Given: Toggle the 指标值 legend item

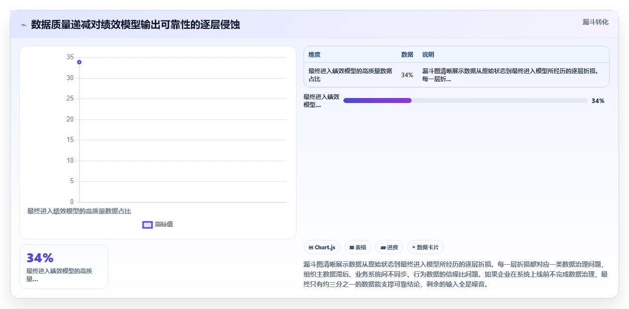Looking at the screenshot, I should (158, 224).
